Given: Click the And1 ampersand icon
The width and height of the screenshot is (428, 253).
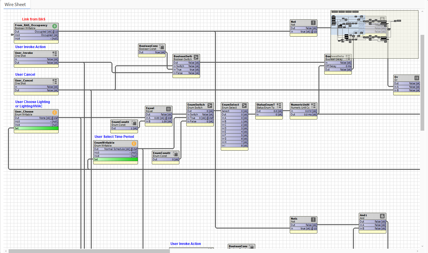Looking at the screenshot, I should 382,216.
